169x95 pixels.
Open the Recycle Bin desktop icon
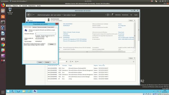coord(10,11)
